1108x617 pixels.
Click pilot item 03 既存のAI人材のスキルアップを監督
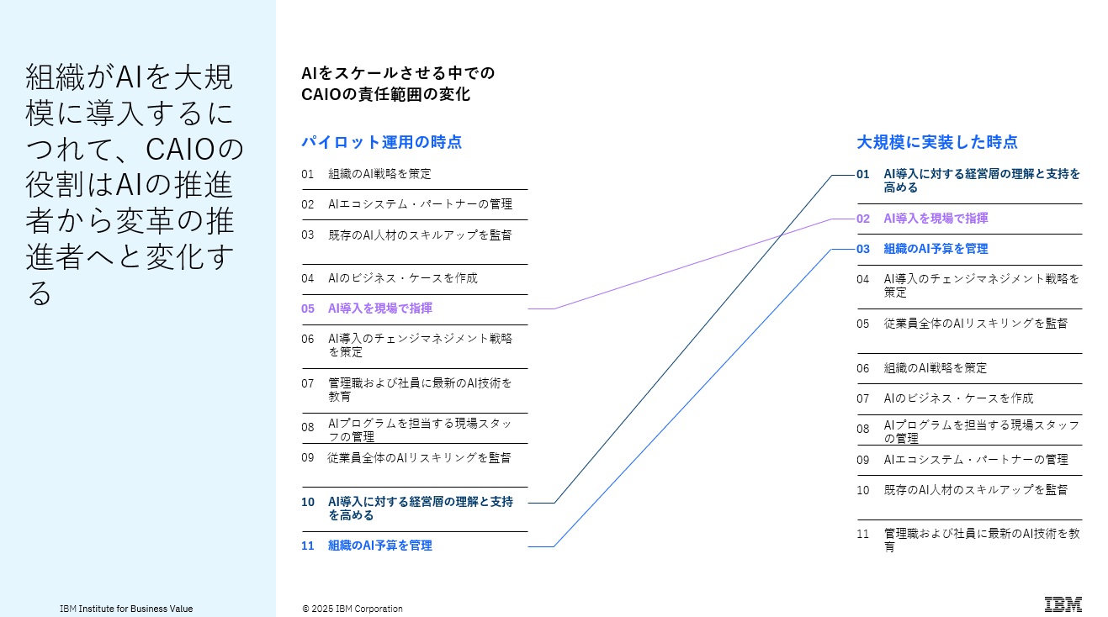[x=419, y=235]
